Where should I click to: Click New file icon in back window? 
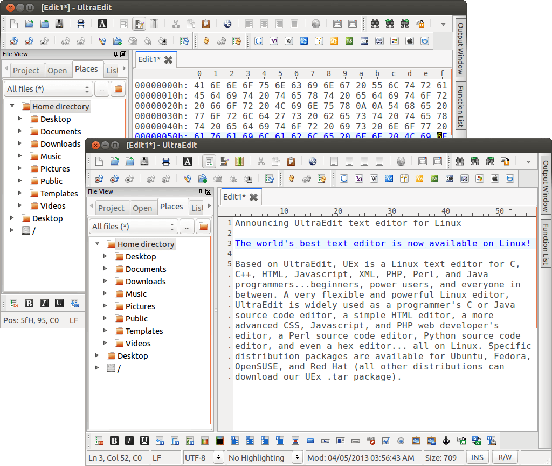coord(14,24)
